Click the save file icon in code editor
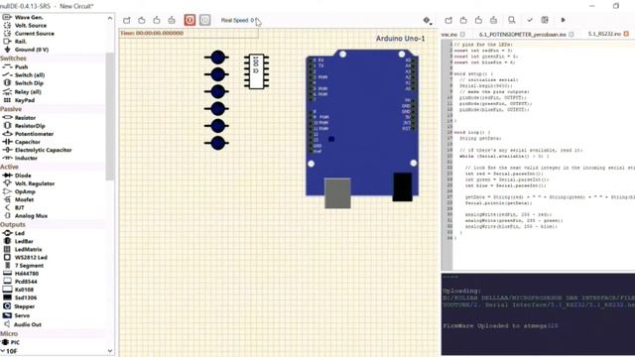The image size is (635, 357). point(478,20)
